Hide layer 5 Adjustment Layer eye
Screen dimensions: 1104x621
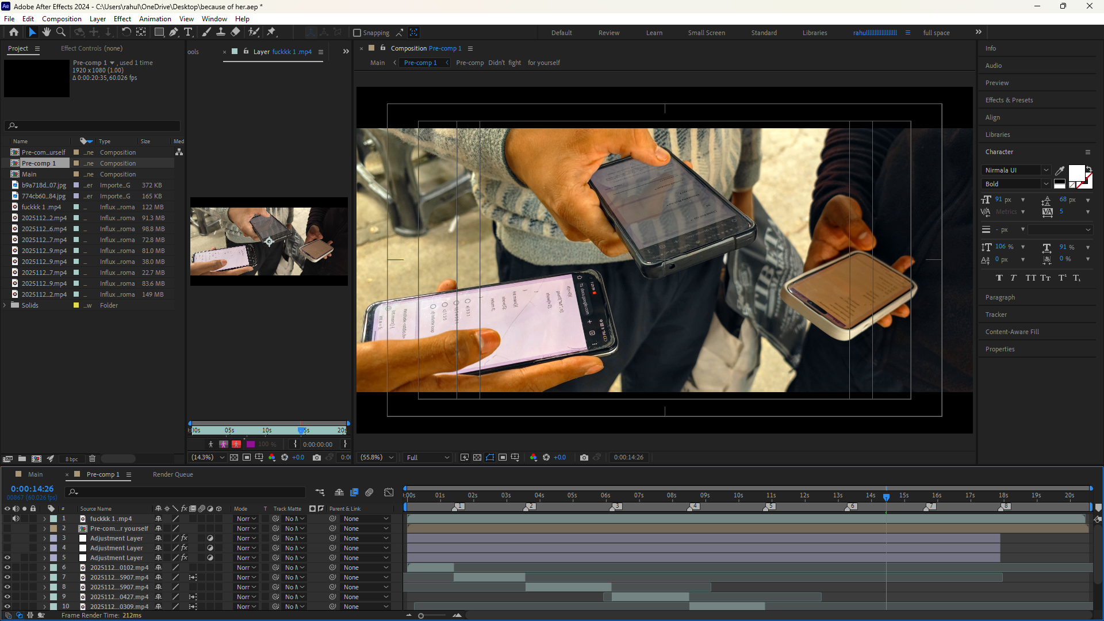(7, 558)
